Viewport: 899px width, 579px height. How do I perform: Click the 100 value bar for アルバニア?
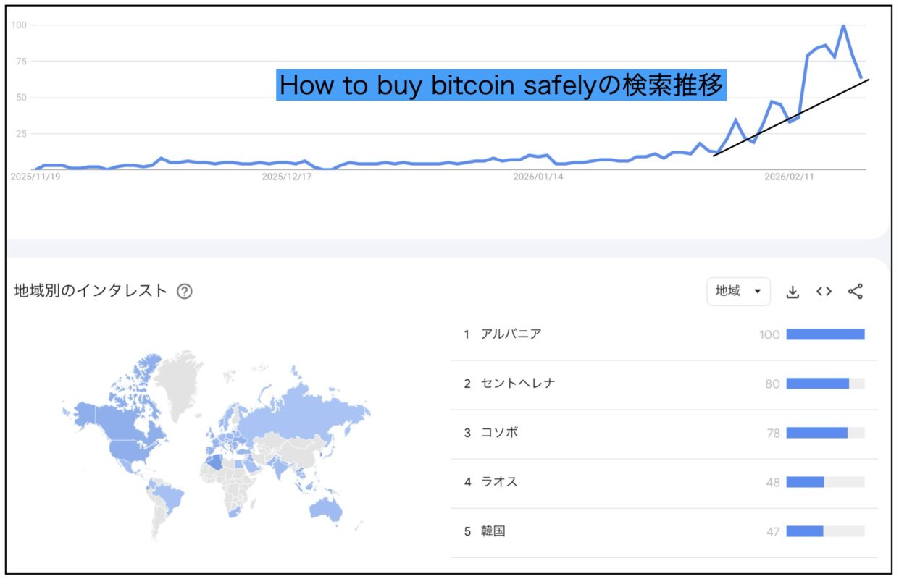(825, 334)
